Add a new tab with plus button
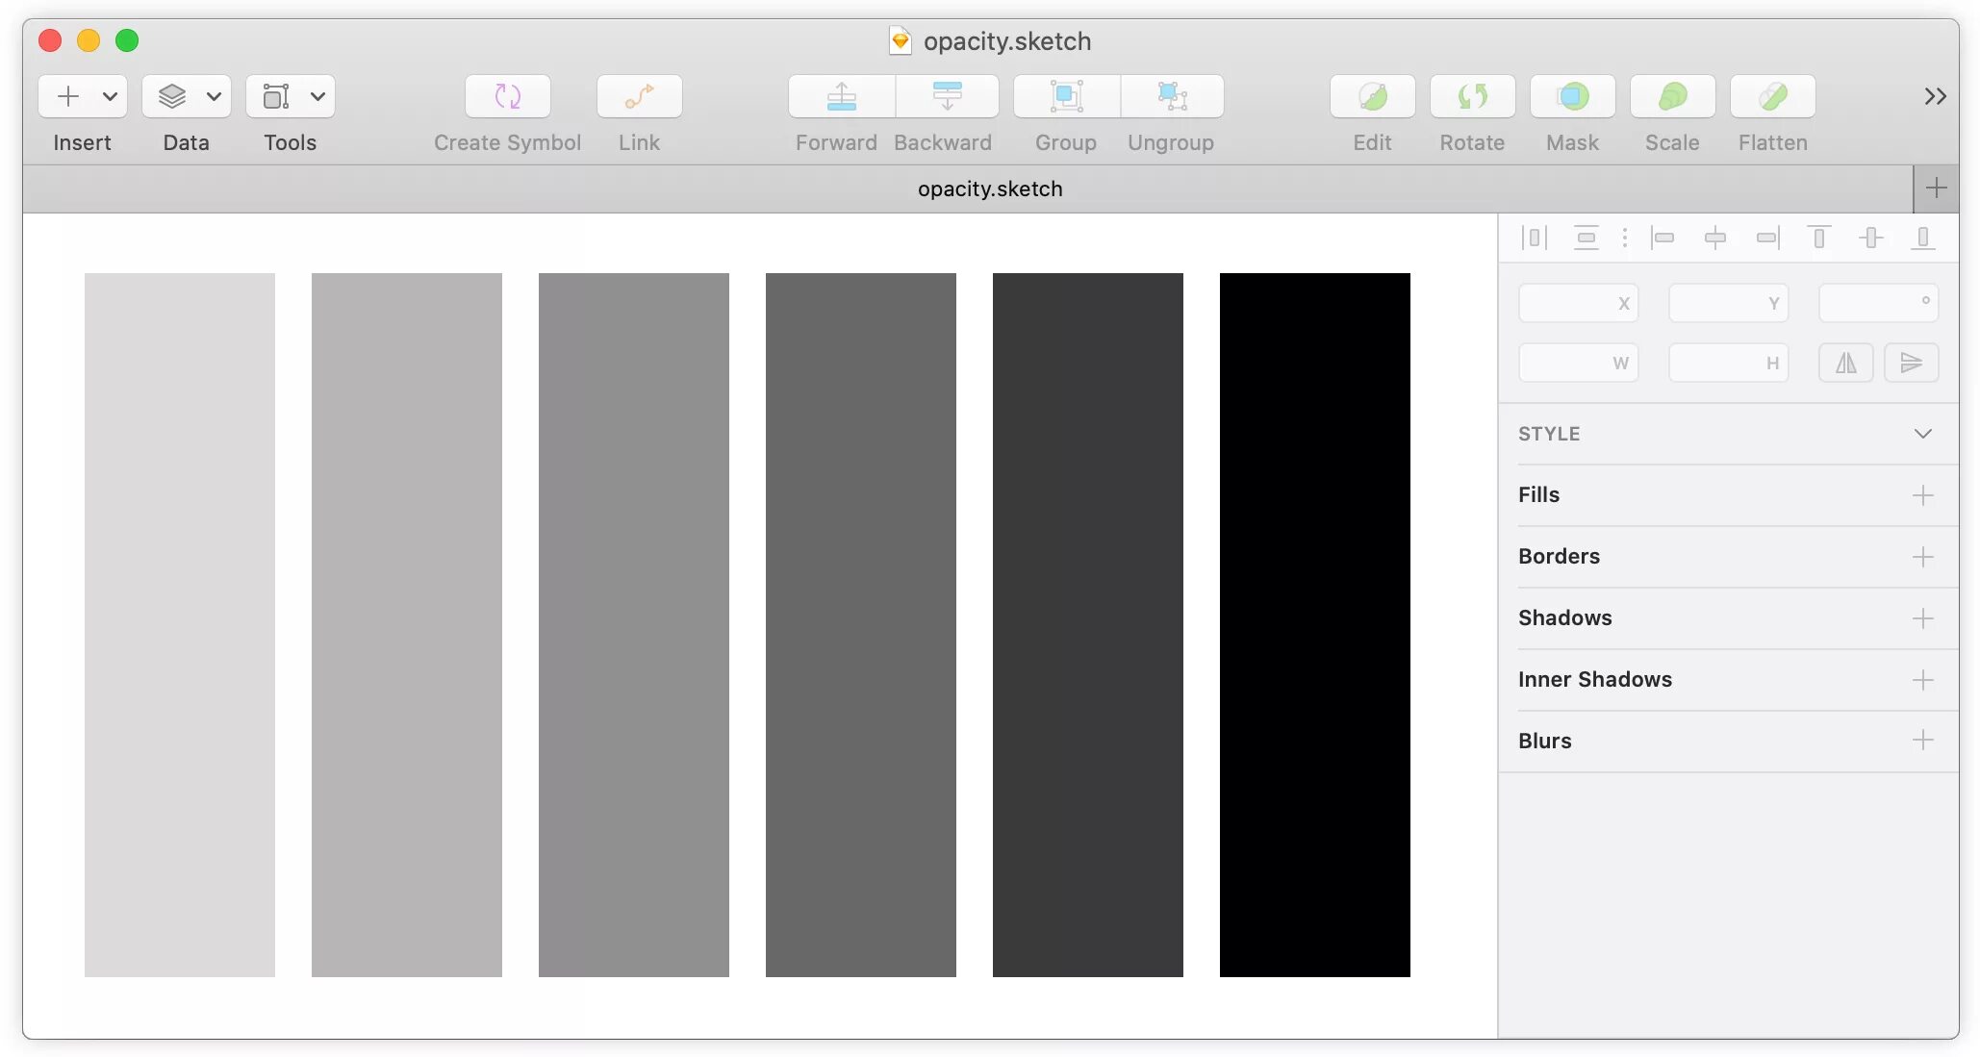 point(1936,189)
